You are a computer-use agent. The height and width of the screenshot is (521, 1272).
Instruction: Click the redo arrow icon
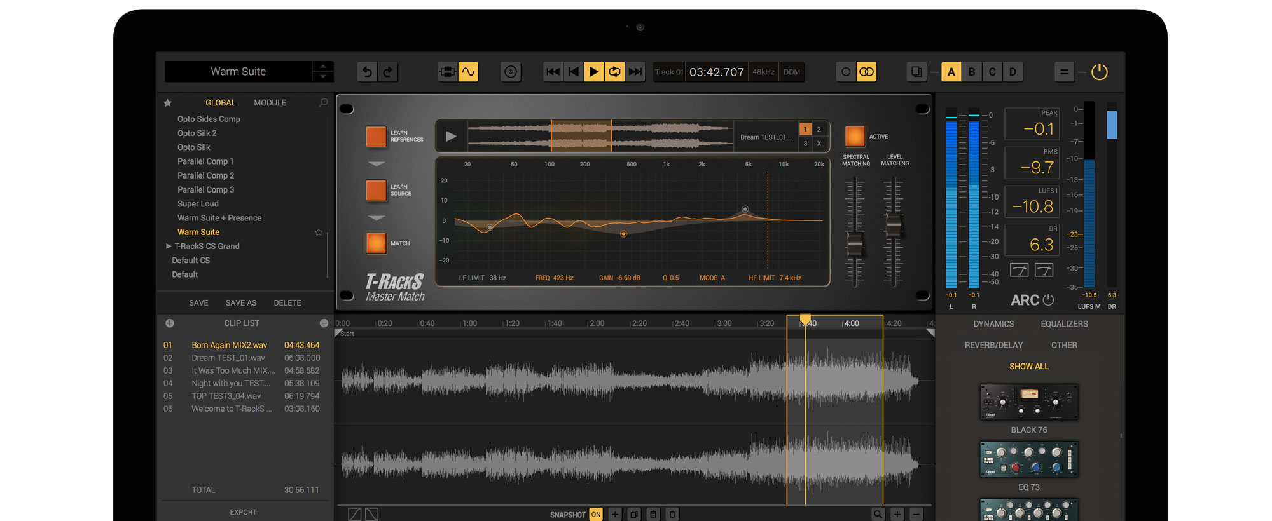click(388, 72)
